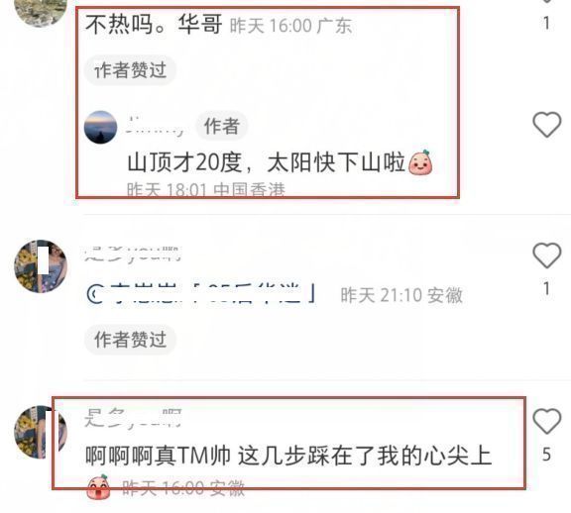
Task: Tap the heart beside the 21:10 安徽 comment
Action: (546, 256)
